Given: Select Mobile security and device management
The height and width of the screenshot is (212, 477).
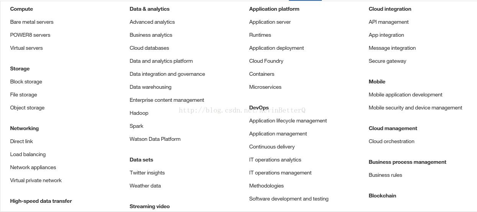Looking at the screenshot, I should click(416, 108).
